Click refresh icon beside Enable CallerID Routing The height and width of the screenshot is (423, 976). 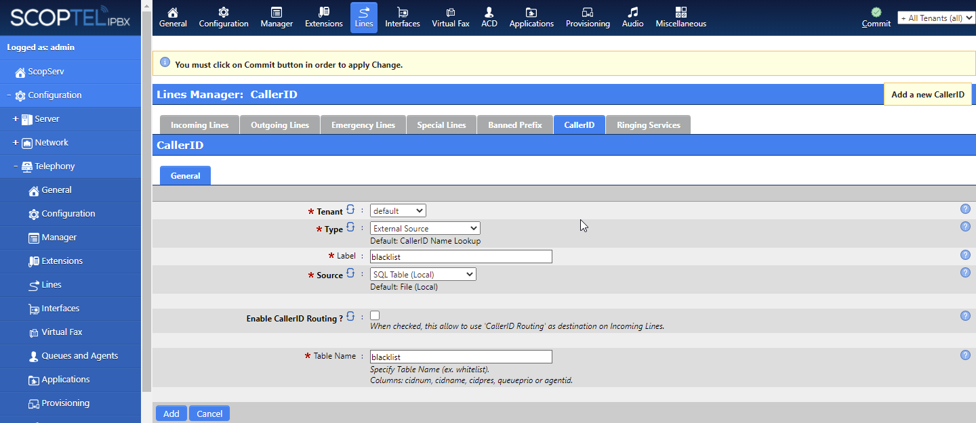tap(350, 316)
